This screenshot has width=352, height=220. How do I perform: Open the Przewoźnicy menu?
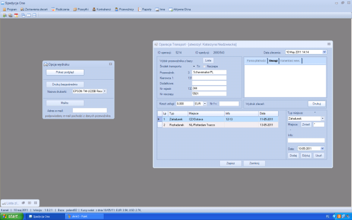click(124, 9)
